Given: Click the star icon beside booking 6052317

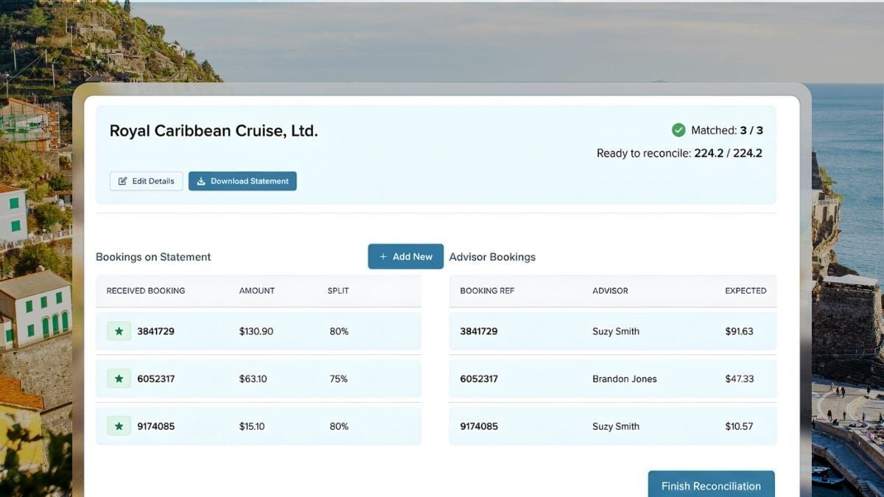Looking at the screenshot, I should [119, 379].
